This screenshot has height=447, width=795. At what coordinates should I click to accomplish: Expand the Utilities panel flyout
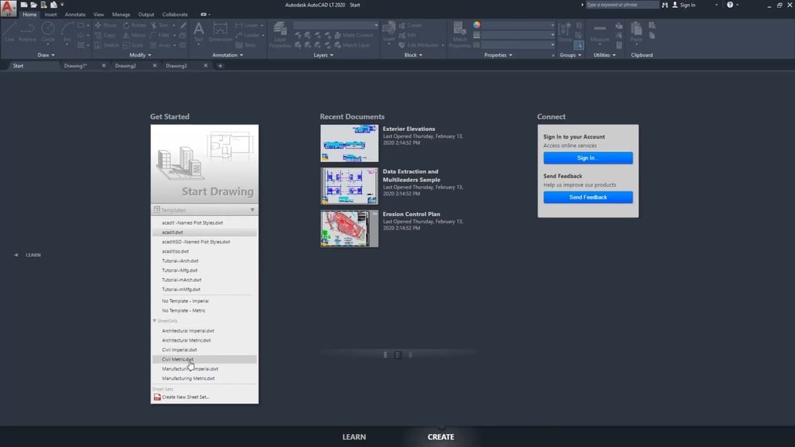click(x=604, y=55)
